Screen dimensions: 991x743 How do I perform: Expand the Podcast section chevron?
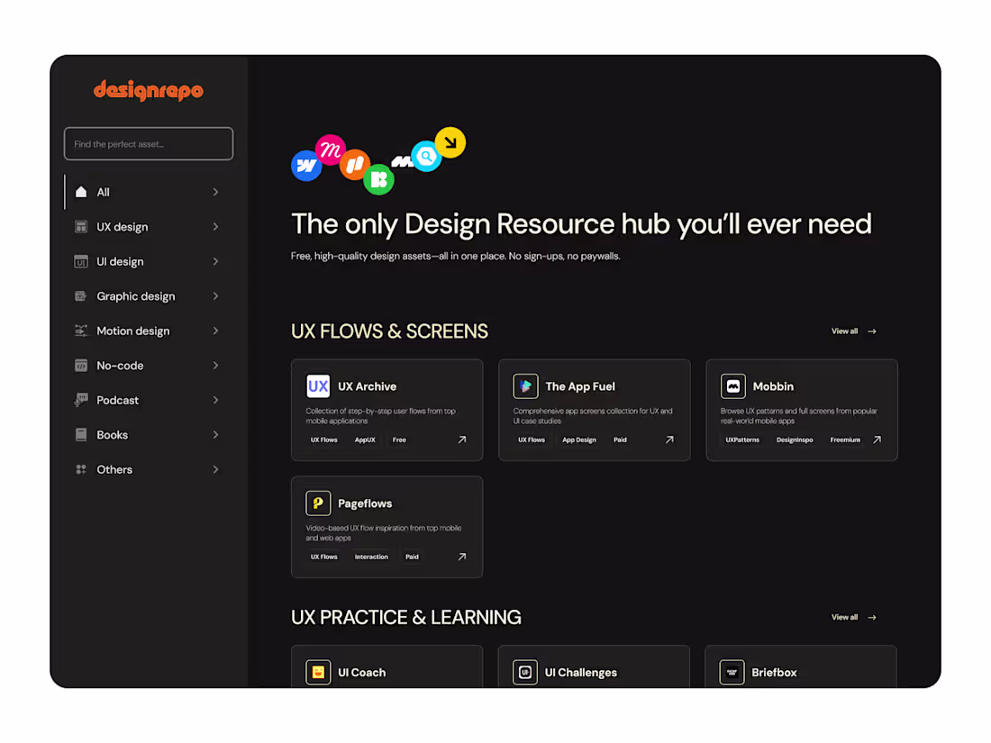tap(215, 400)
